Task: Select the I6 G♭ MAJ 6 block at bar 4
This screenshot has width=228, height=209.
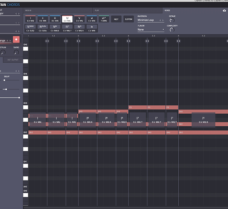Action: pos(203,120)
